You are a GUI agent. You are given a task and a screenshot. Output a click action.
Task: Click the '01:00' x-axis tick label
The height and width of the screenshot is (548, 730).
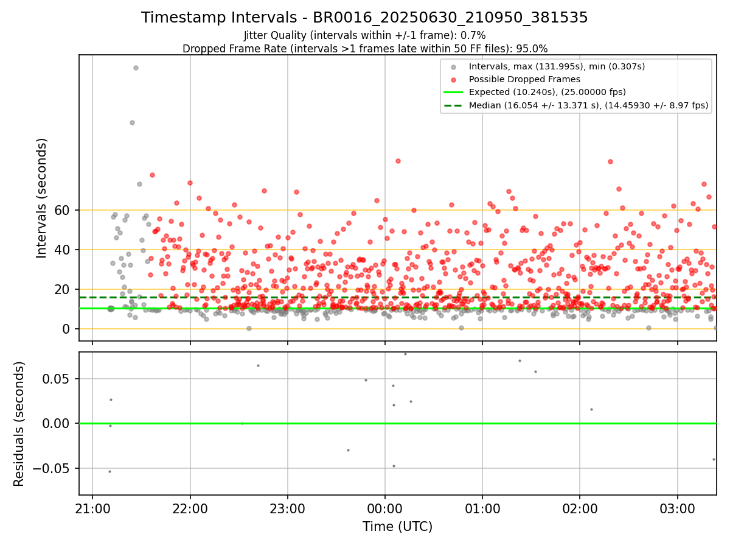[482, 509]
